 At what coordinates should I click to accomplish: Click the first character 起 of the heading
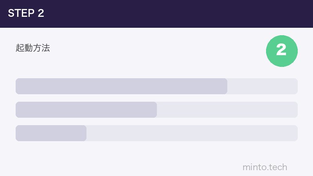click(x=20, y=48)
